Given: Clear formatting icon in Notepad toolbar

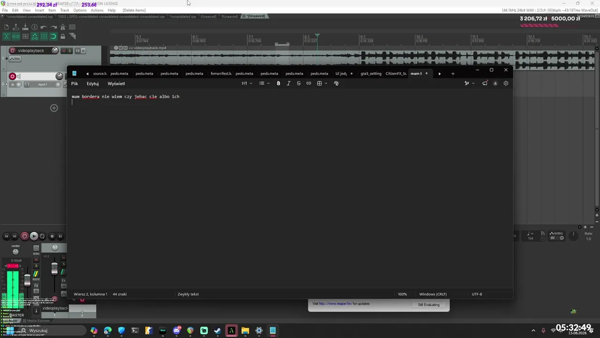Looking at the screenshot, I should tap(336, 83).
